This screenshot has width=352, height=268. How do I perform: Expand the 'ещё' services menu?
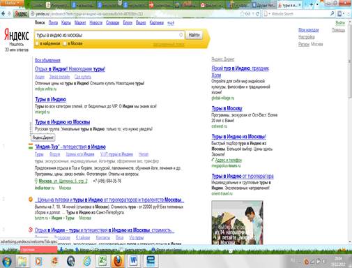click(x=171, y=23)
